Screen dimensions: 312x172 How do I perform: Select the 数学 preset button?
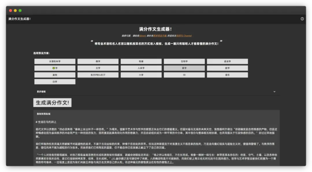(x=227, y=68)
